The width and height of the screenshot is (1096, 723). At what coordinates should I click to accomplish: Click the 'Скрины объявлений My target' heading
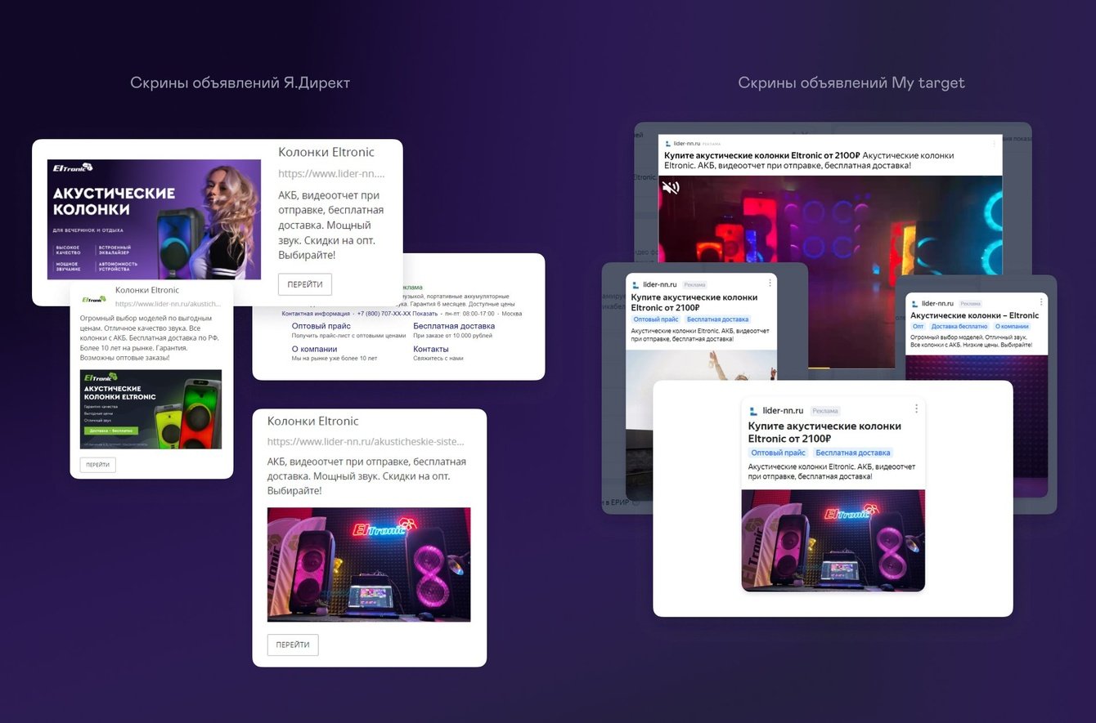tap(851, 83)
